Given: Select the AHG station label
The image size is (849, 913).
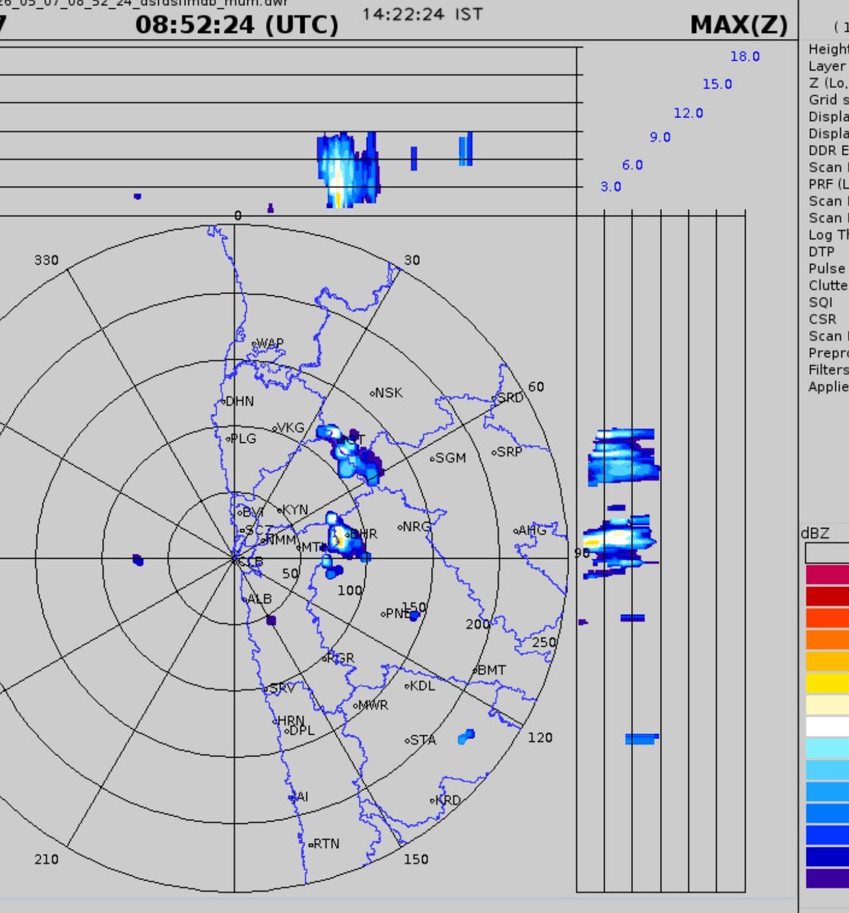Looking at the screenshot, I should point(532,530).
